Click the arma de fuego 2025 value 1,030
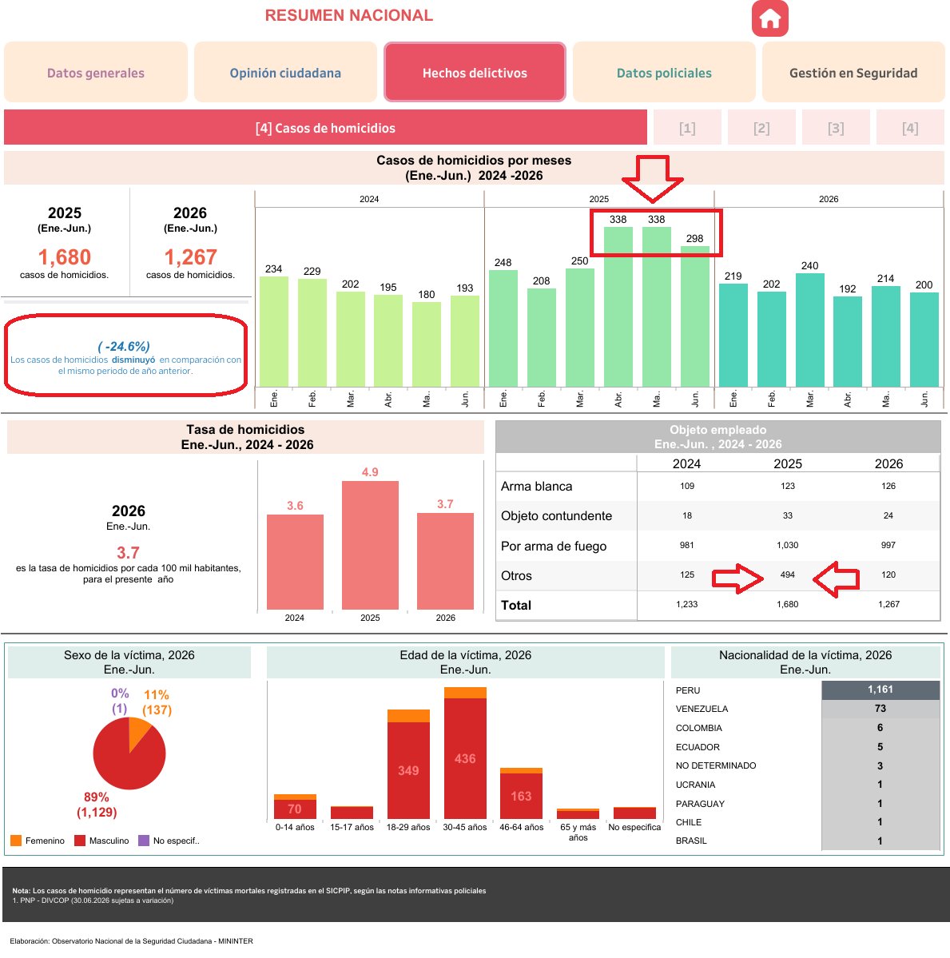Screen dimensions: 950x958 [x=788, y=545]
